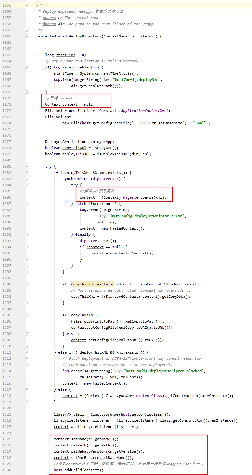The height and width of the screenshot is (475, 252).
Task: Click the '// Deploy the application in this directory' comment
Action: point(92,61)
